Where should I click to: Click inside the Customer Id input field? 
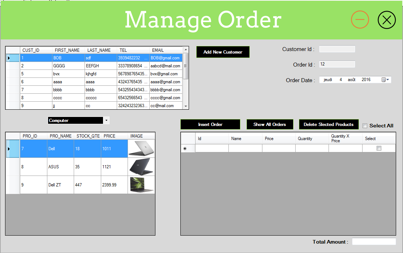pos(337,49)
